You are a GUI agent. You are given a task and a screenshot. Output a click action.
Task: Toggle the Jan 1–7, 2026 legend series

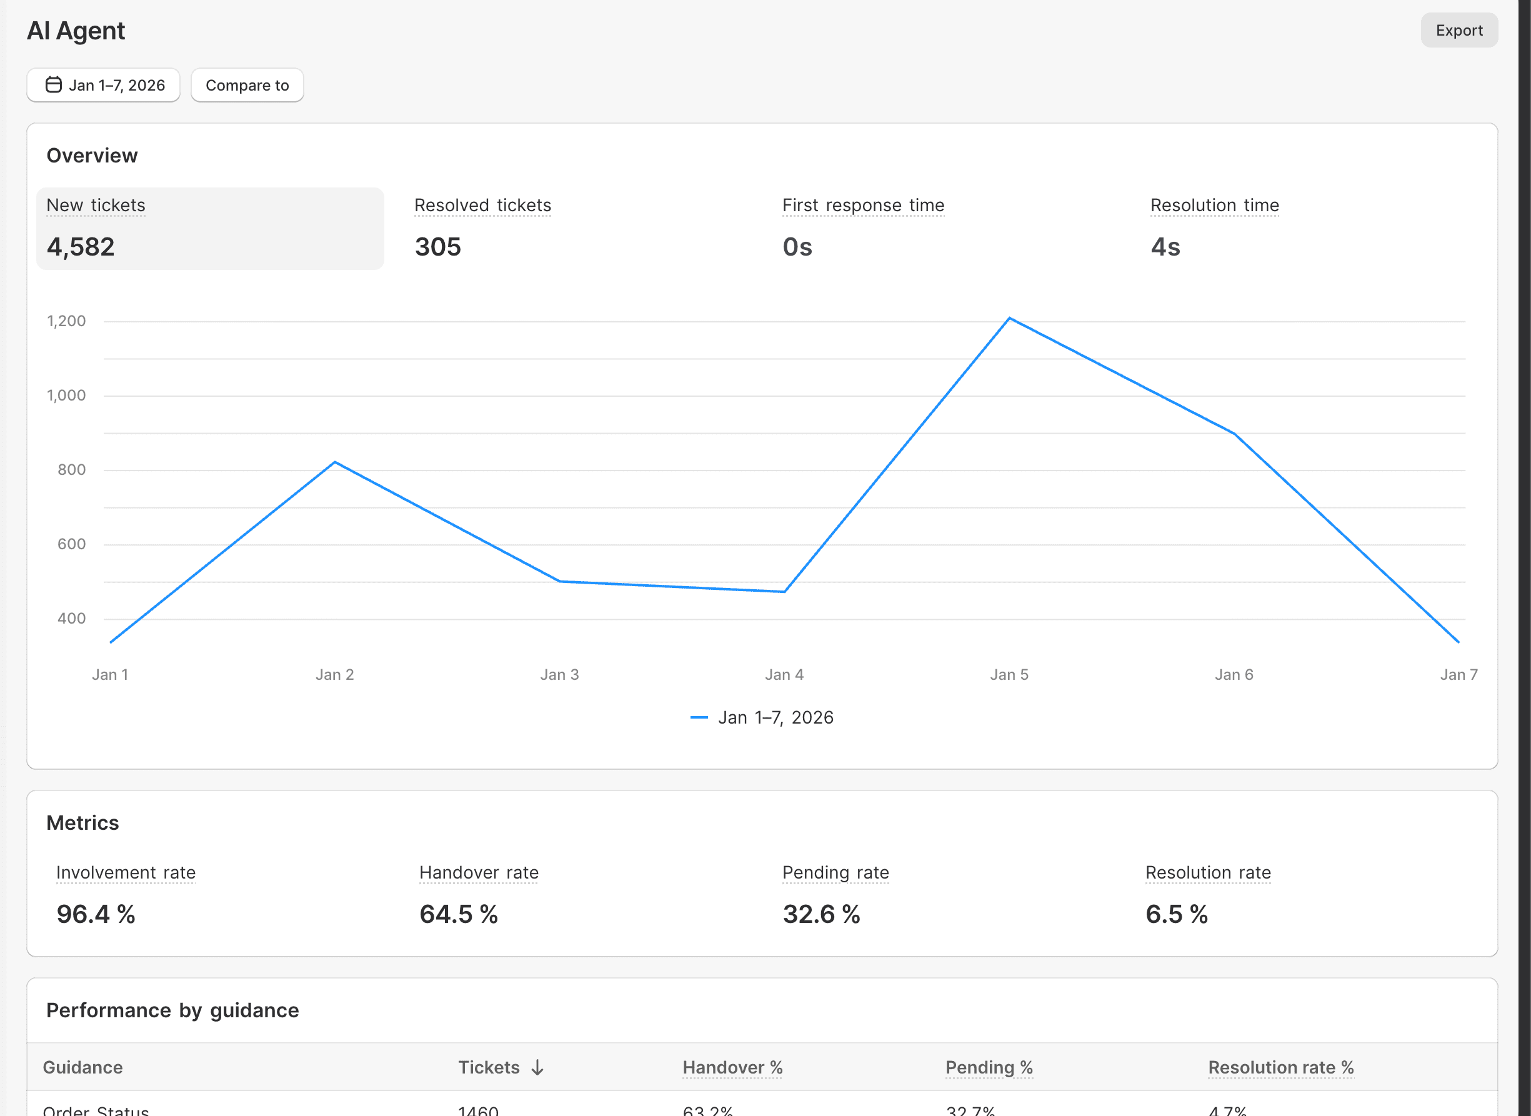775,717
